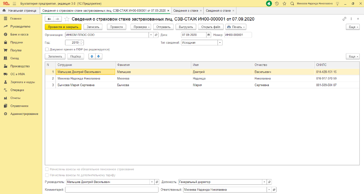Click the star to add document to favorites
This screenshot has height=194, width=364.
[66, 19]
